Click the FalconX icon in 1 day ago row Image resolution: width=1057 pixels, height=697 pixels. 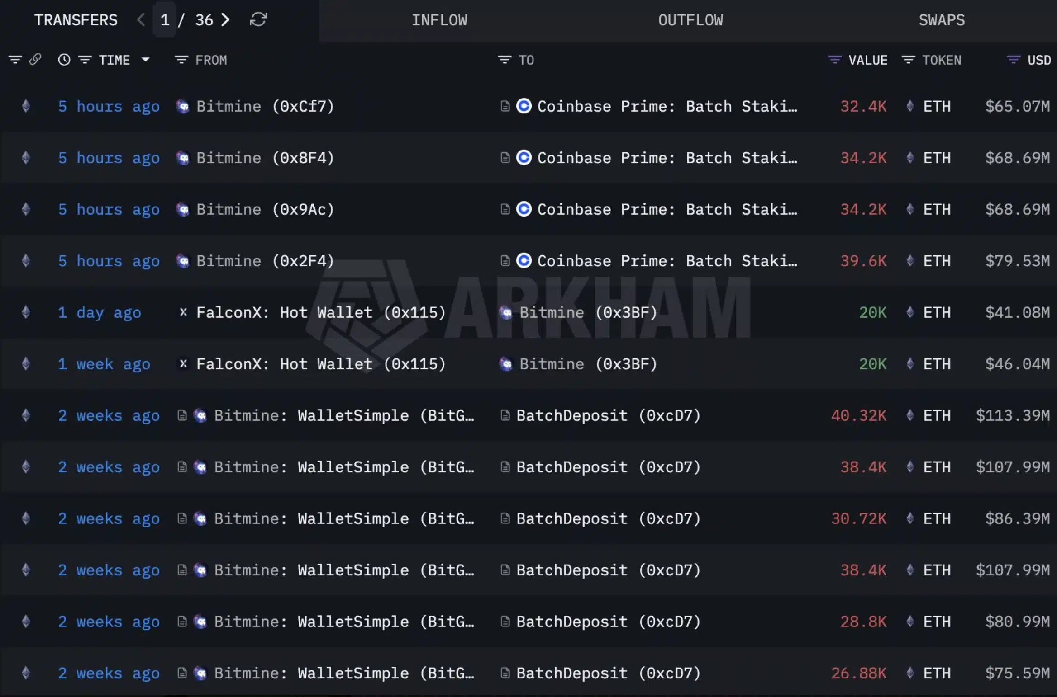183,312
